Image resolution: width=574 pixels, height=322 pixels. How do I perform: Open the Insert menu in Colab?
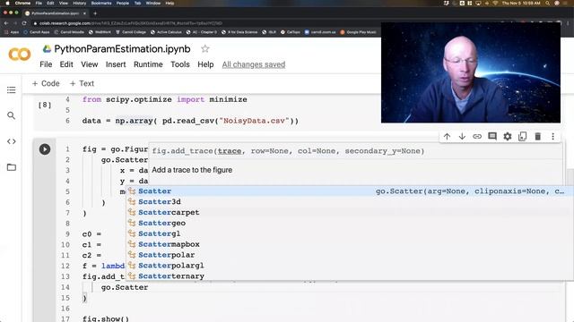116,64
